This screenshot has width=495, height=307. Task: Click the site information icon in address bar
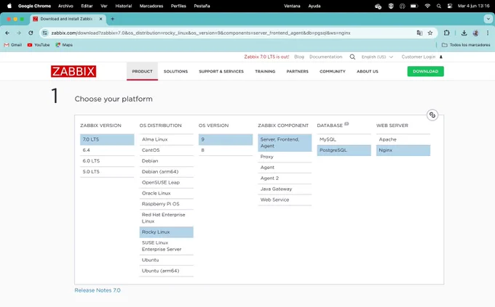coord(45,33)
